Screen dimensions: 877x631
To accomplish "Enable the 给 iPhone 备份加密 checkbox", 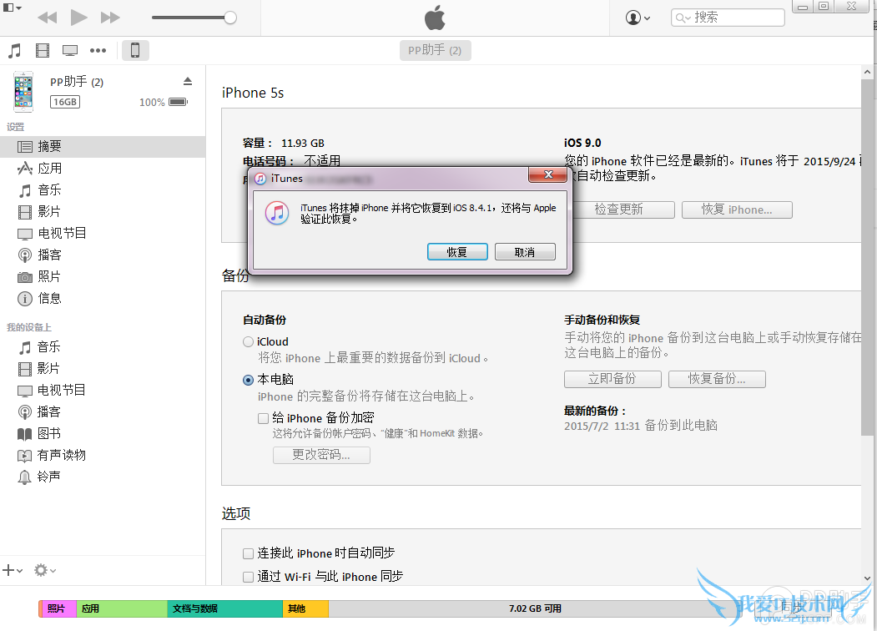I will point(263,418).
